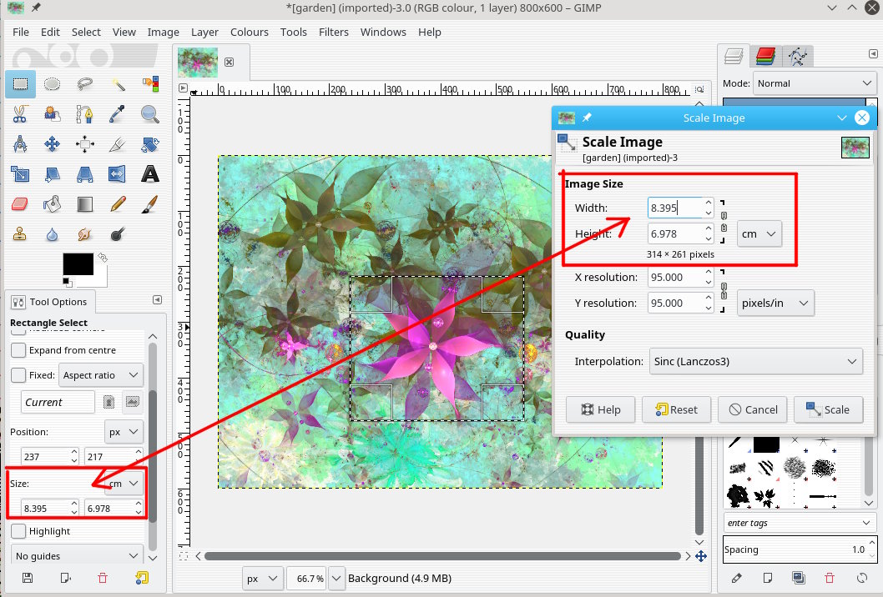Click Reset in Scale Image dialog
Viewport: 883px width, 597px height.
(x=677, y=409)
